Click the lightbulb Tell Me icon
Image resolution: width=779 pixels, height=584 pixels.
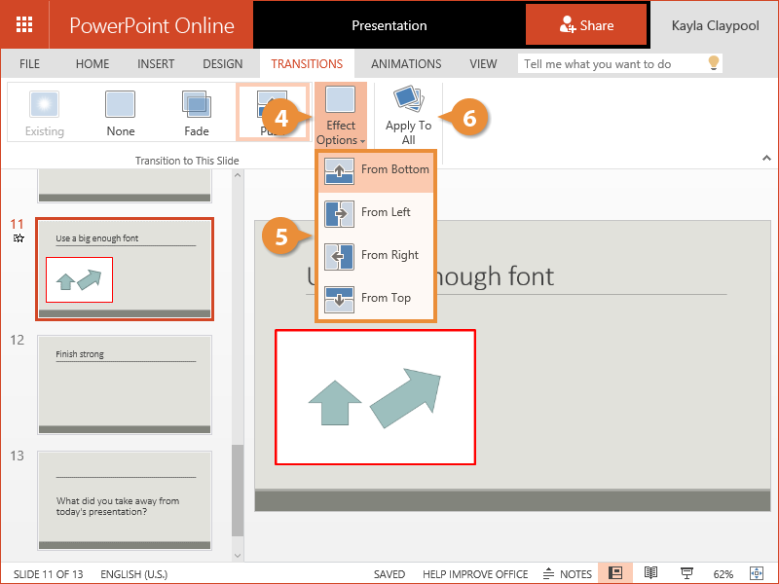[713, 64]
